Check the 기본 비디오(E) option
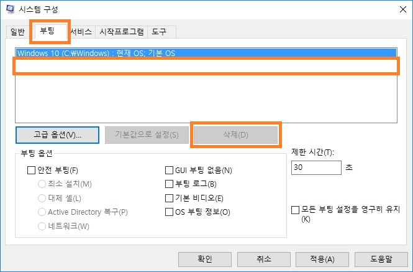 [x=169, y=198]
